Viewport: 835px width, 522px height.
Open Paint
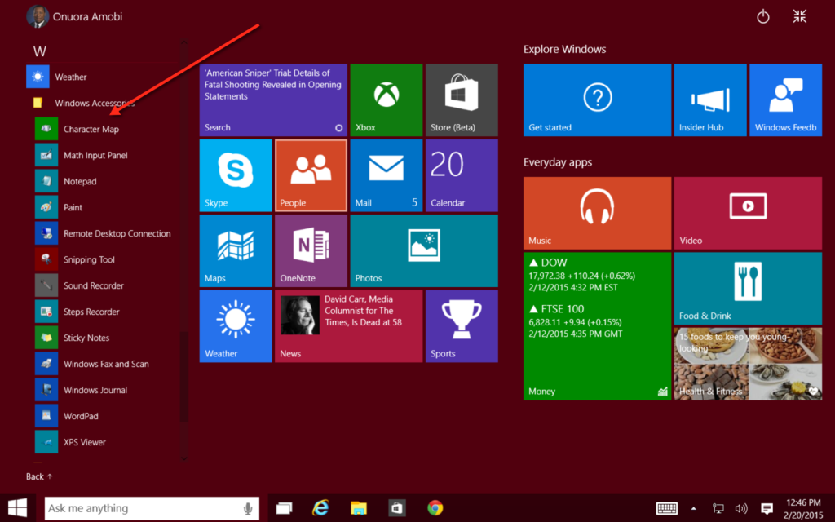click(x=73, y=207)
